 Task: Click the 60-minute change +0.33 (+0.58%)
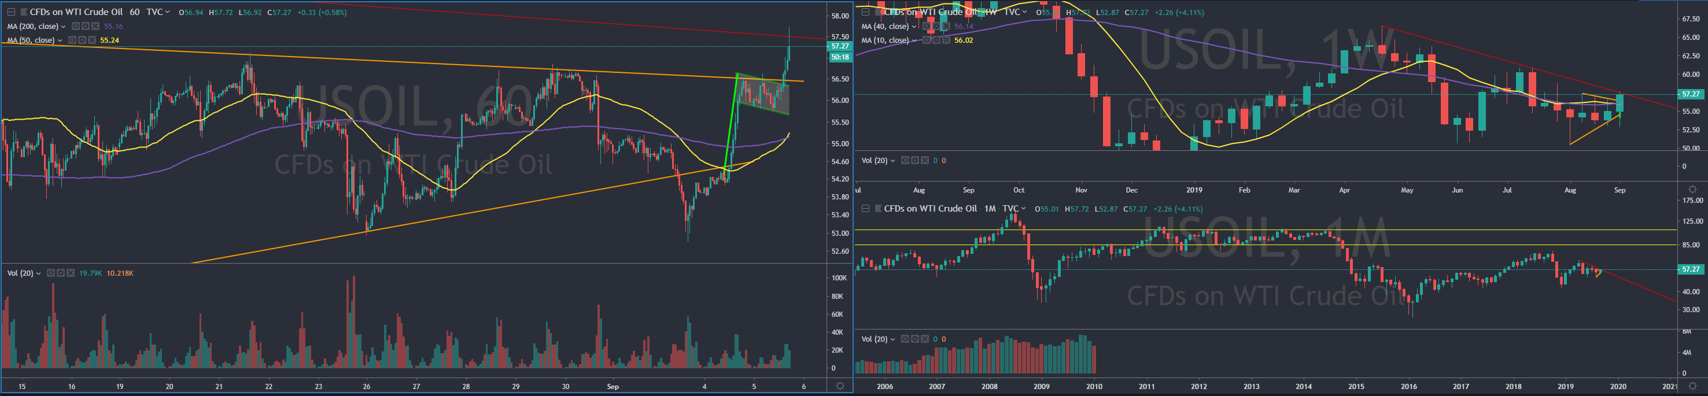pos(322,12)
